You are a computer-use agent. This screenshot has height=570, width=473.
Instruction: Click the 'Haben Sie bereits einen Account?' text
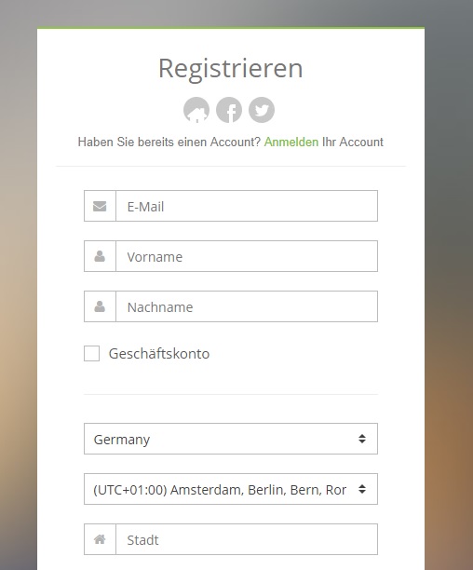click(x=169, y=142)
